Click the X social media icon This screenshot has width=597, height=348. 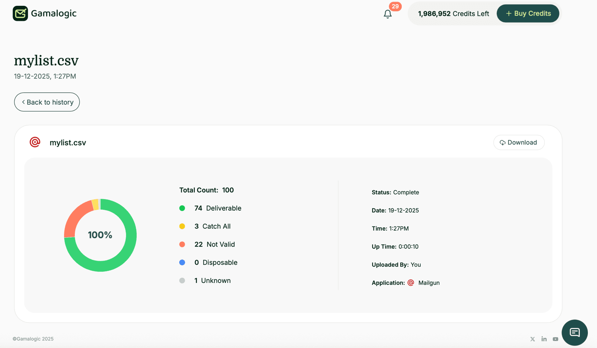(x=532, y=339)
